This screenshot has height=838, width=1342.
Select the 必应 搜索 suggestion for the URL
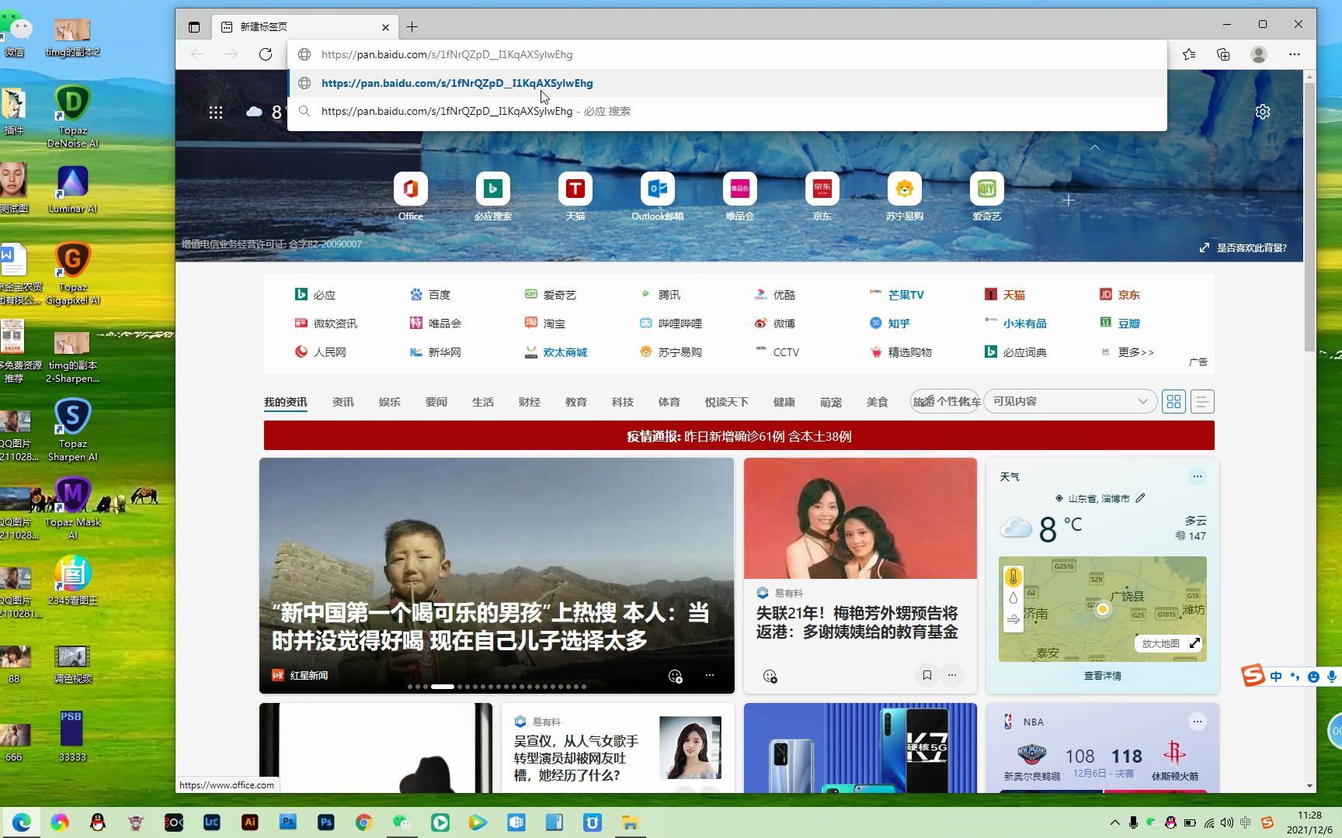727,111
